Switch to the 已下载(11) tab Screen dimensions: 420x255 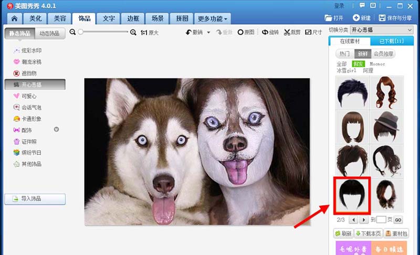(x=392, y=41)
